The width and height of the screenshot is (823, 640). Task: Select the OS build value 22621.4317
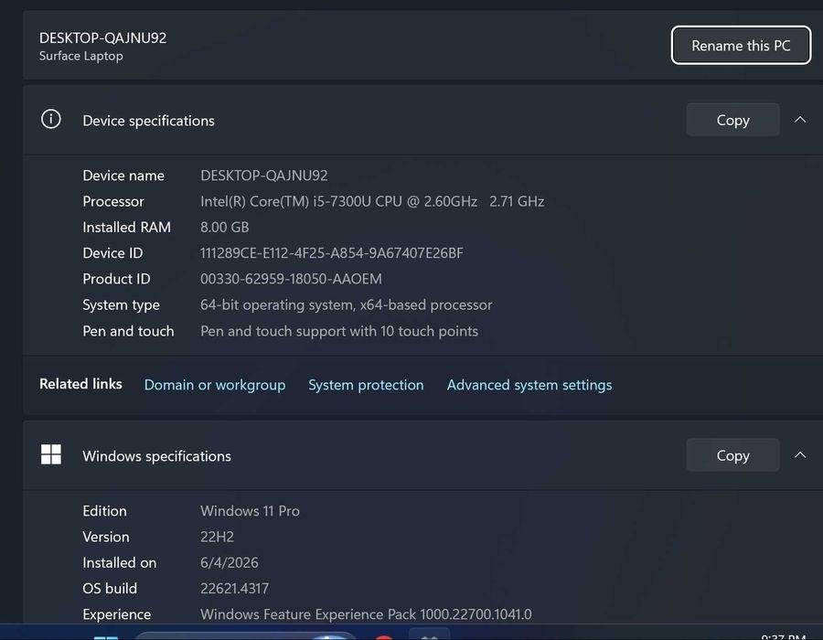click(234, 589)
